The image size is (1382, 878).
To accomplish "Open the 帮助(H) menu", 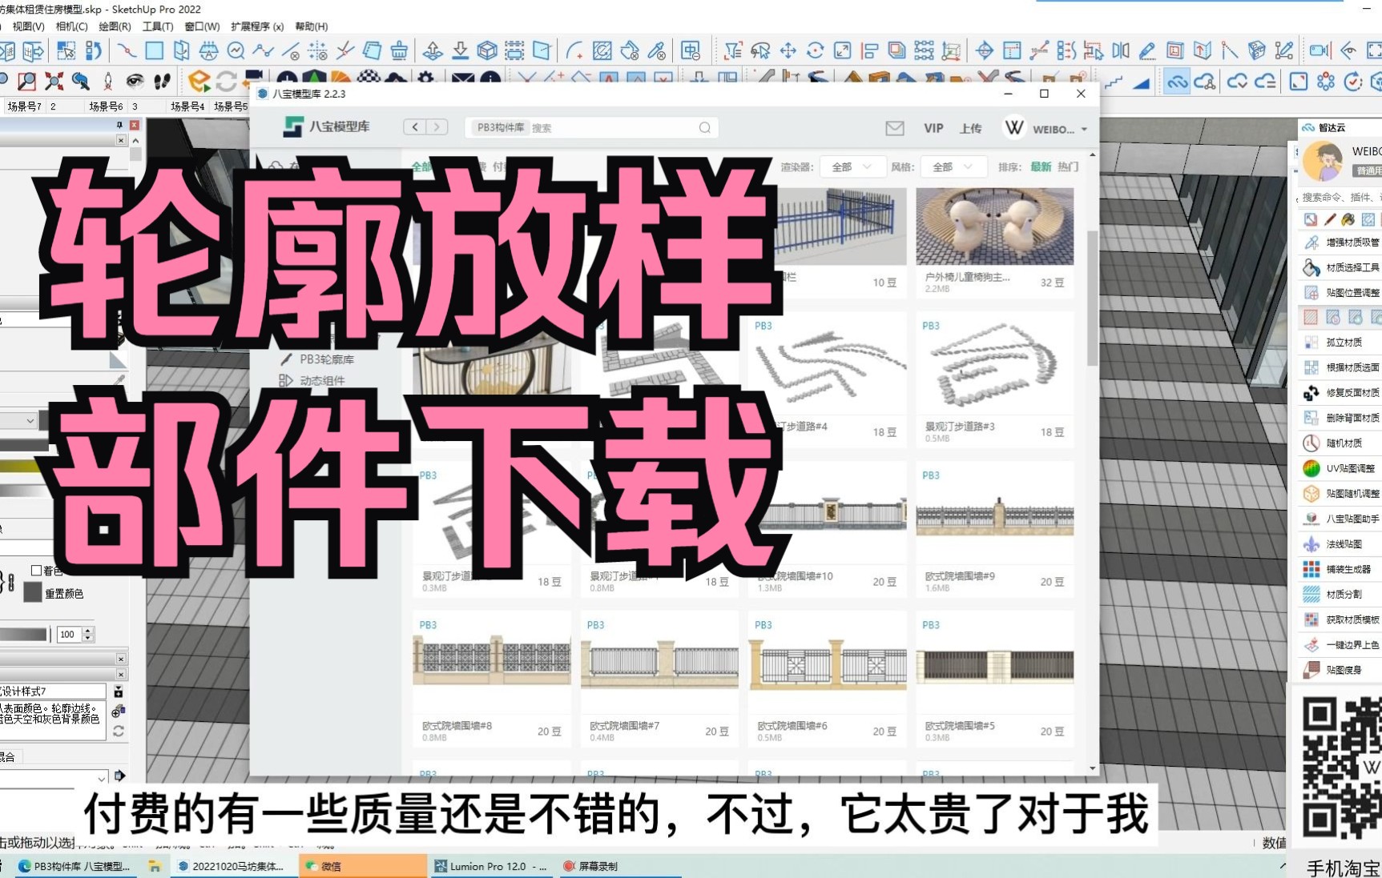I will pyautogui.click(x=312, y=26).
